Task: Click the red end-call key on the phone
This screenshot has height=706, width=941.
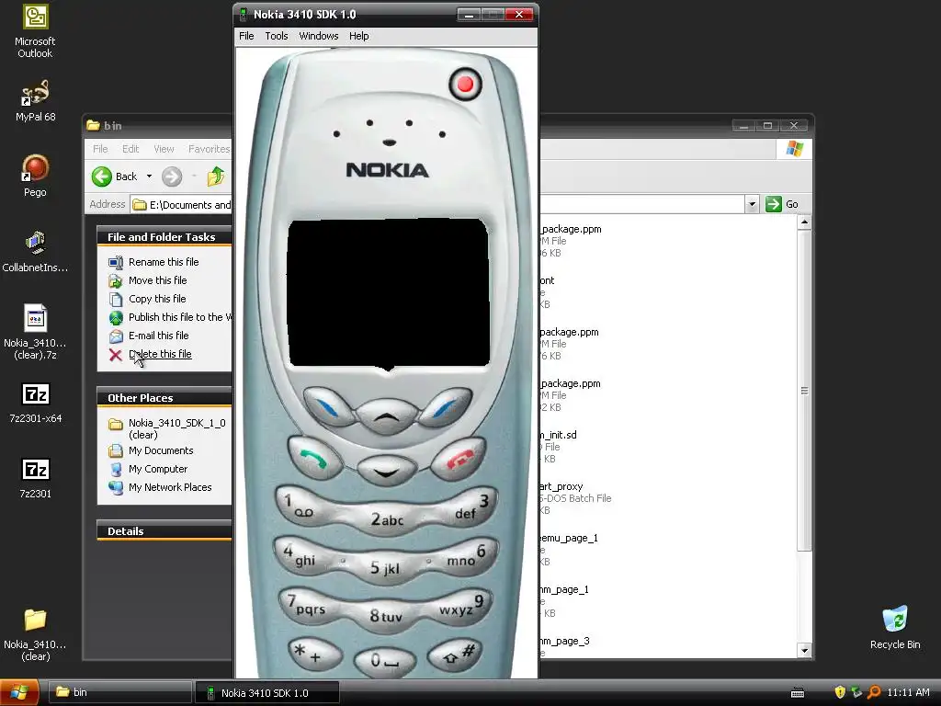Action: [x=459, y=460]
